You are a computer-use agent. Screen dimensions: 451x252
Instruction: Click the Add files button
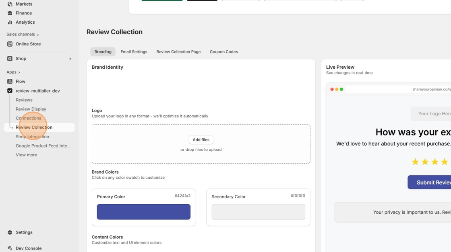coord(201,140)
